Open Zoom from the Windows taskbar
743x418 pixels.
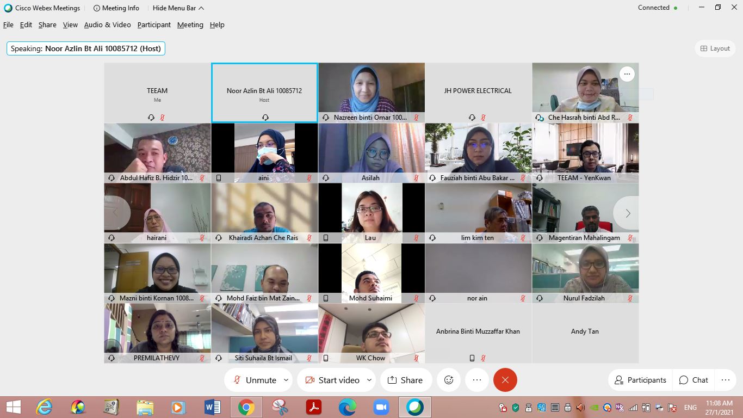[381, 407]
